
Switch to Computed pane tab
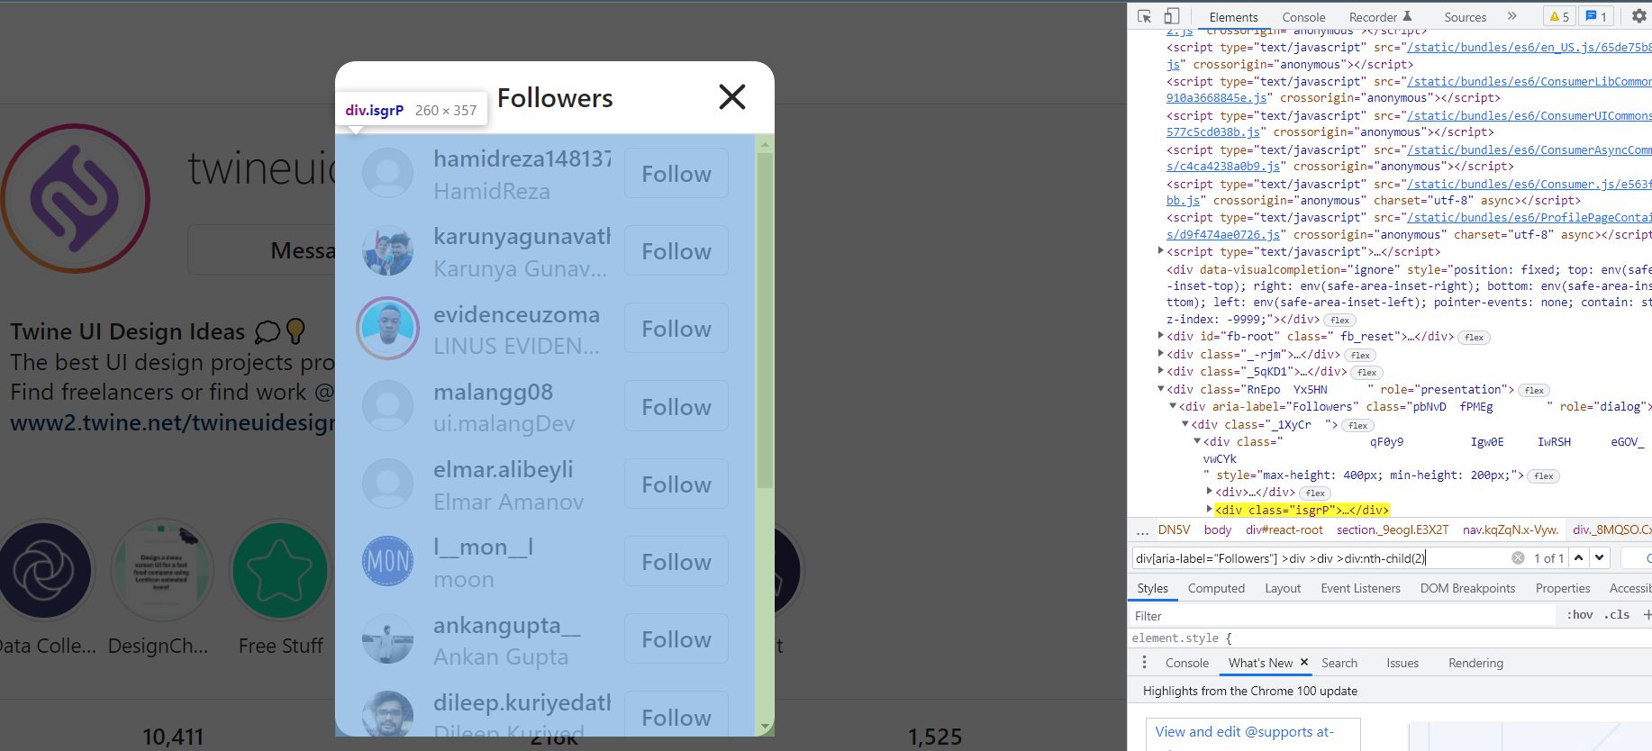point(1216,588)
